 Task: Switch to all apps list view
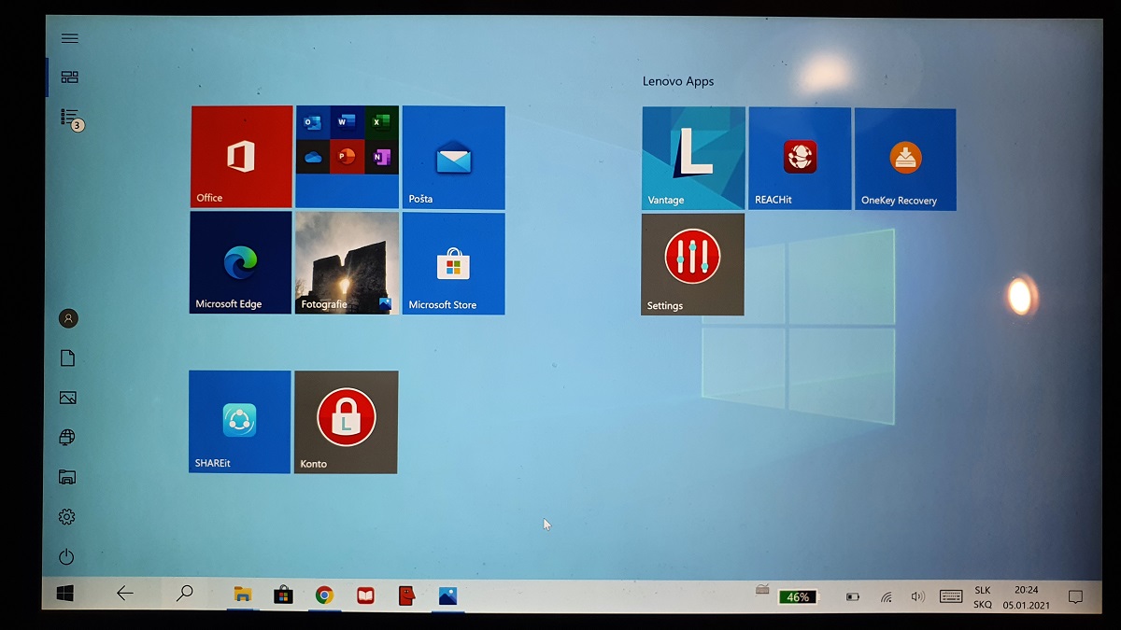[71, 118]
